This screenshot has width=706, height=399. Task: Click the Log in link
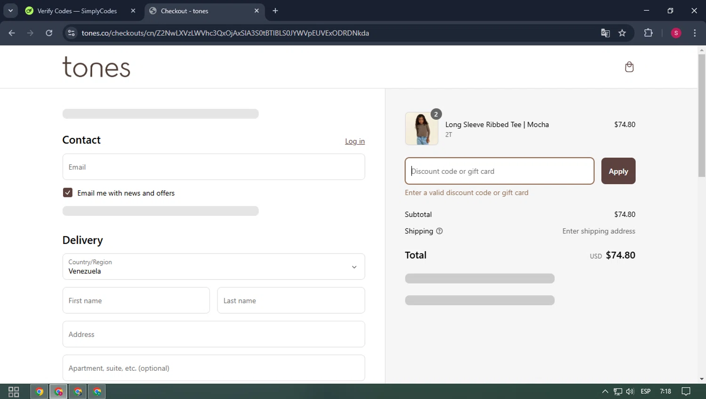355,141
